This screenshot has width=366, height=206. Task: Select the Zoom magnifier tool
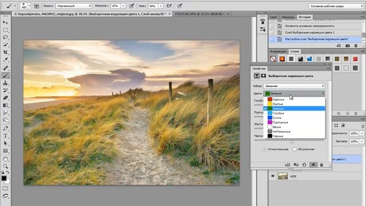click(x=5, y=167)
